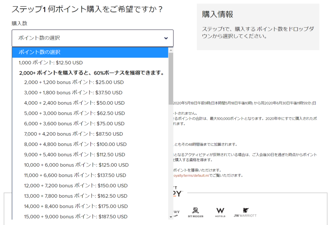Screen dimensions: 331x225
Task: Click the dropdown list scrollbar thumb
Action: pos(171,77)
